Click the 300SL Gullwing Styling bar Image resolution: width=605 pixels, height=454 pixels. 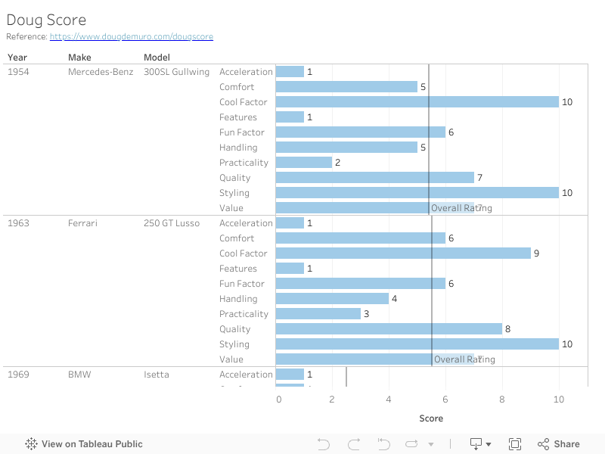click(x=417, y=193)
